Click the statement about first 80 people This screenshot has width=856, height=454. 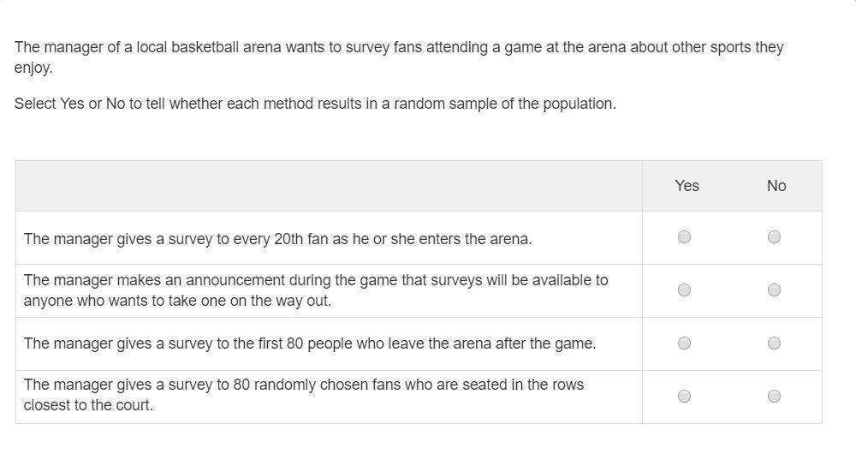(310, 343)
